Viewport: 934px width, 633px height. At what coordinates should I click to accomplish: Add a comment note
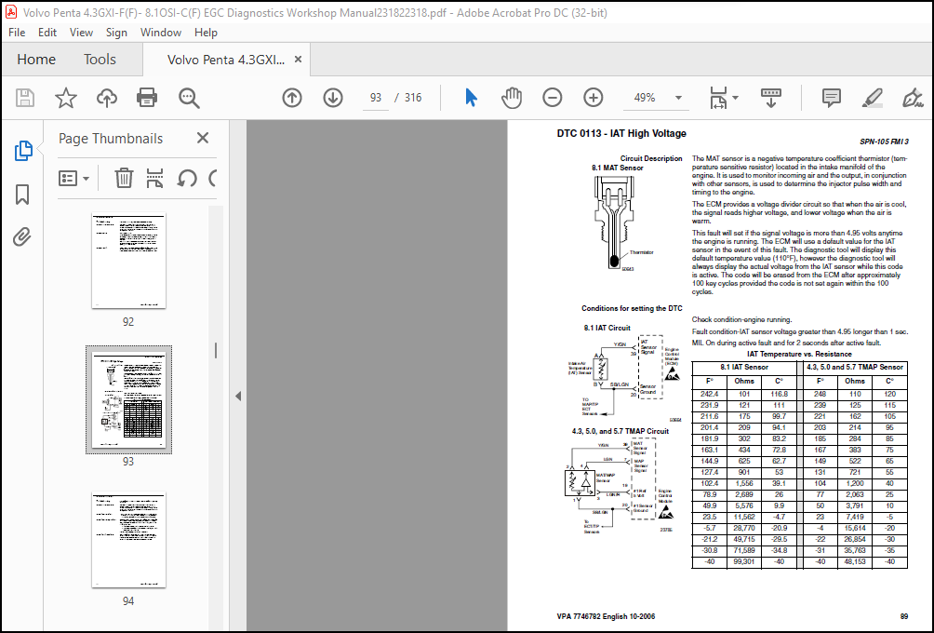832,98
